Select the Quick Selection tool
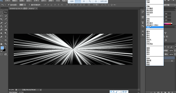Image resolution: width=176 pixels, height=93 pixels. (x=6, y=16)
